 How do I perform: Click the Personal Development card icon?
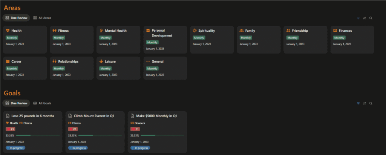(148, 30)
